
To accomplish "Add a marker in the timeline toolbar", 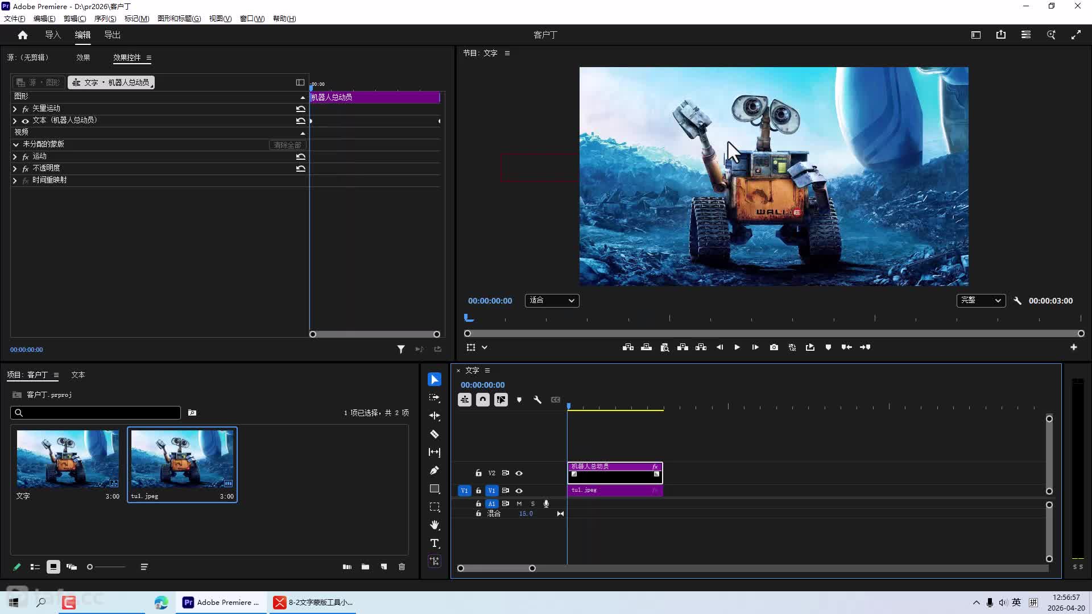I will (519, 400).
